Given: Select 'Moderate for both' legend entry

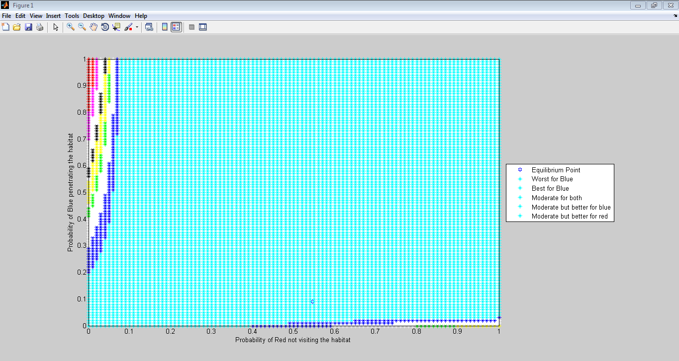Looking at the screenshot, I should point(557,198).
